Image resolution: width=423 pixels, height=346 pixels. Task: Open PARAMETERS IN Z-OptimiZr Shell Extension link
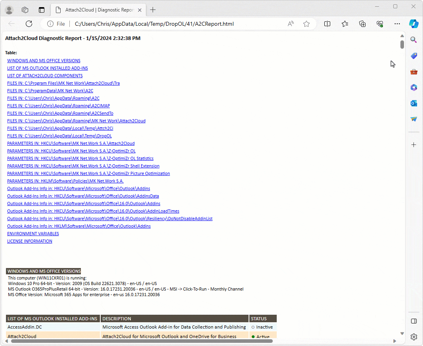coord(83,166)
